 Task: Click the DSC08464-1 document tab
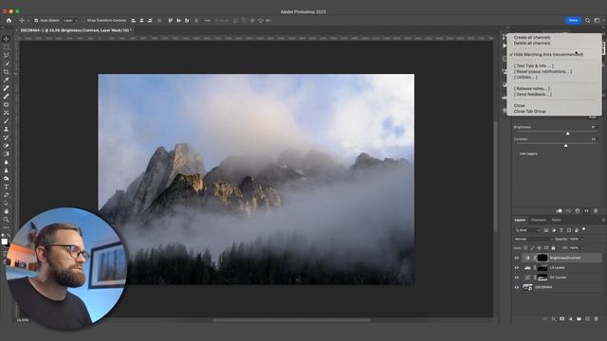pyautogui.click(x=76, y=30)
